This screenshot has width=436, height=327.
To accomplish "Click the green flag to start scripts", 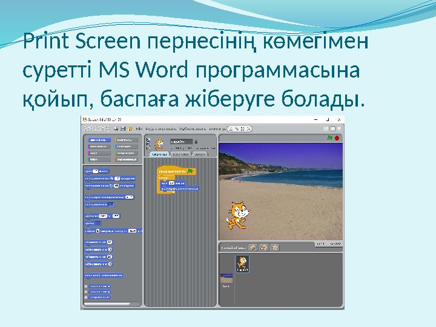I will click(330, 138).
